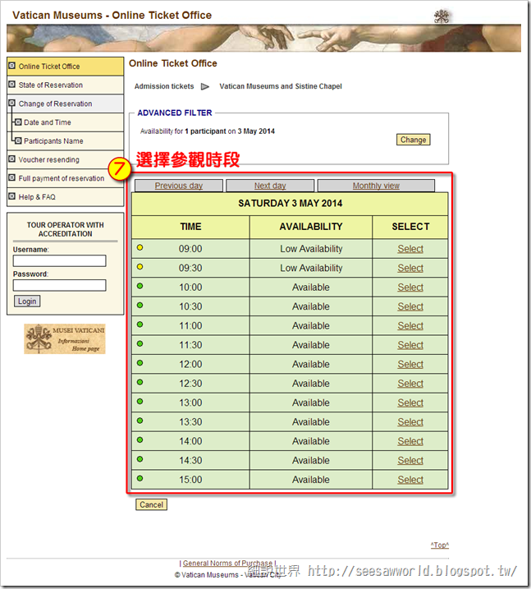Click the Username input field

click(59, 260)
